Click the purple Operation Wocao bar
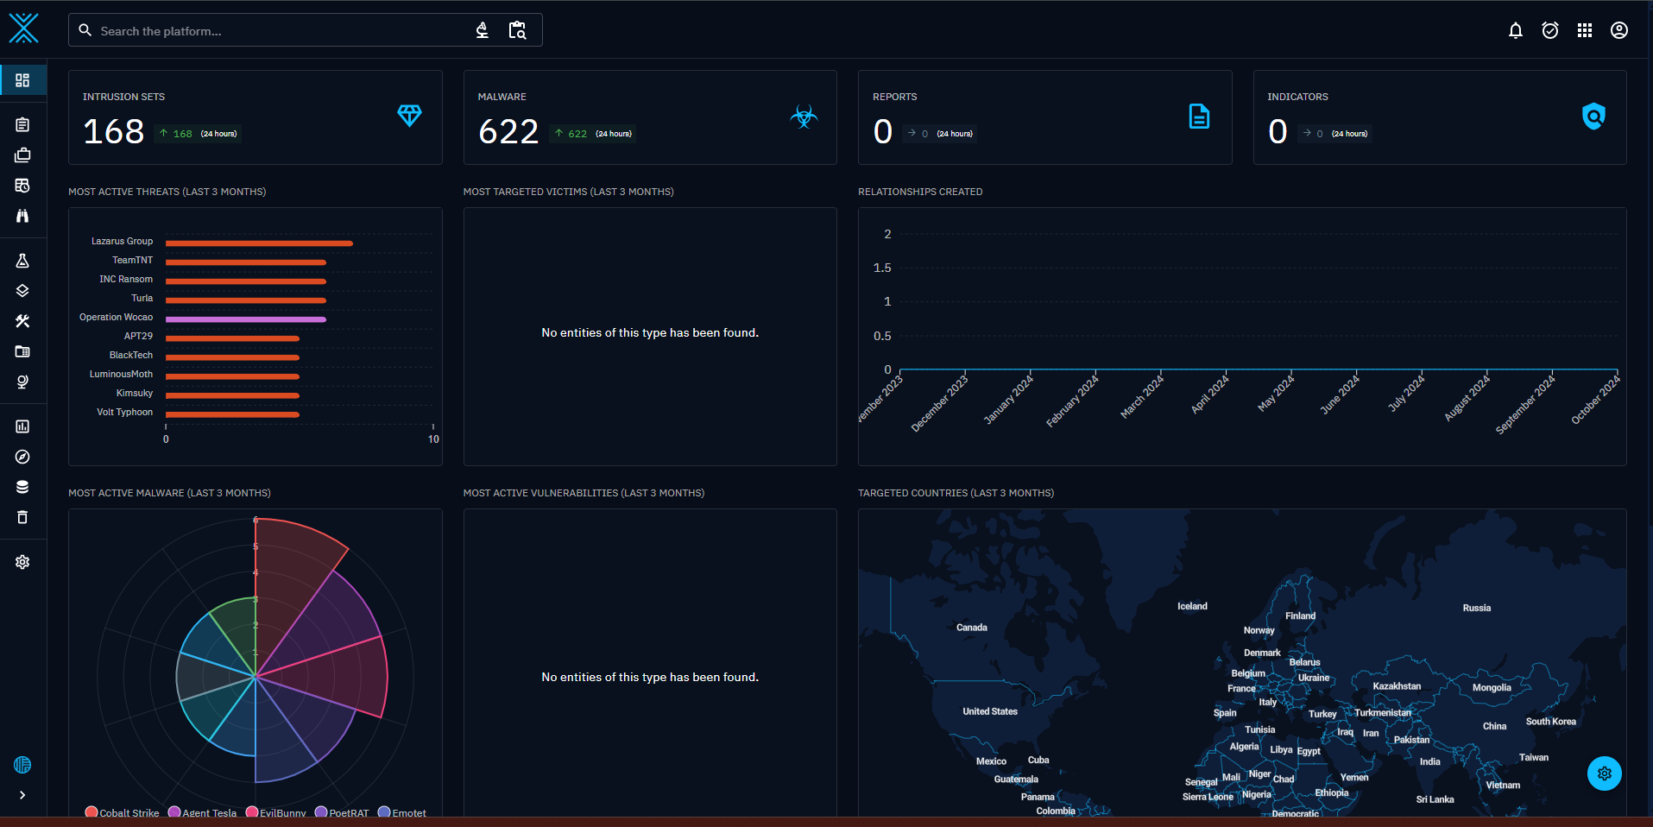The image size is (1653, 827). [x=246, y=319]
